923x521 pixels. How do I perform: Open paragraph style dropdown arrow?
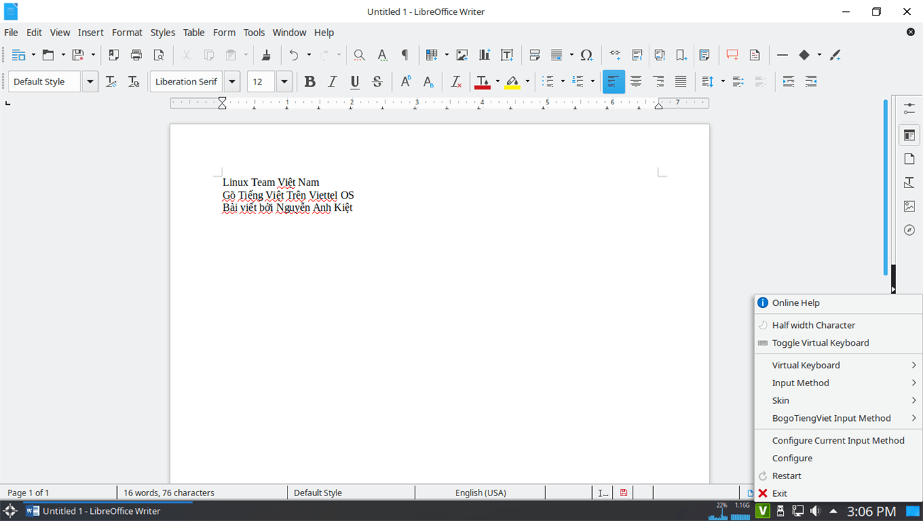click(x=90, y=82)
